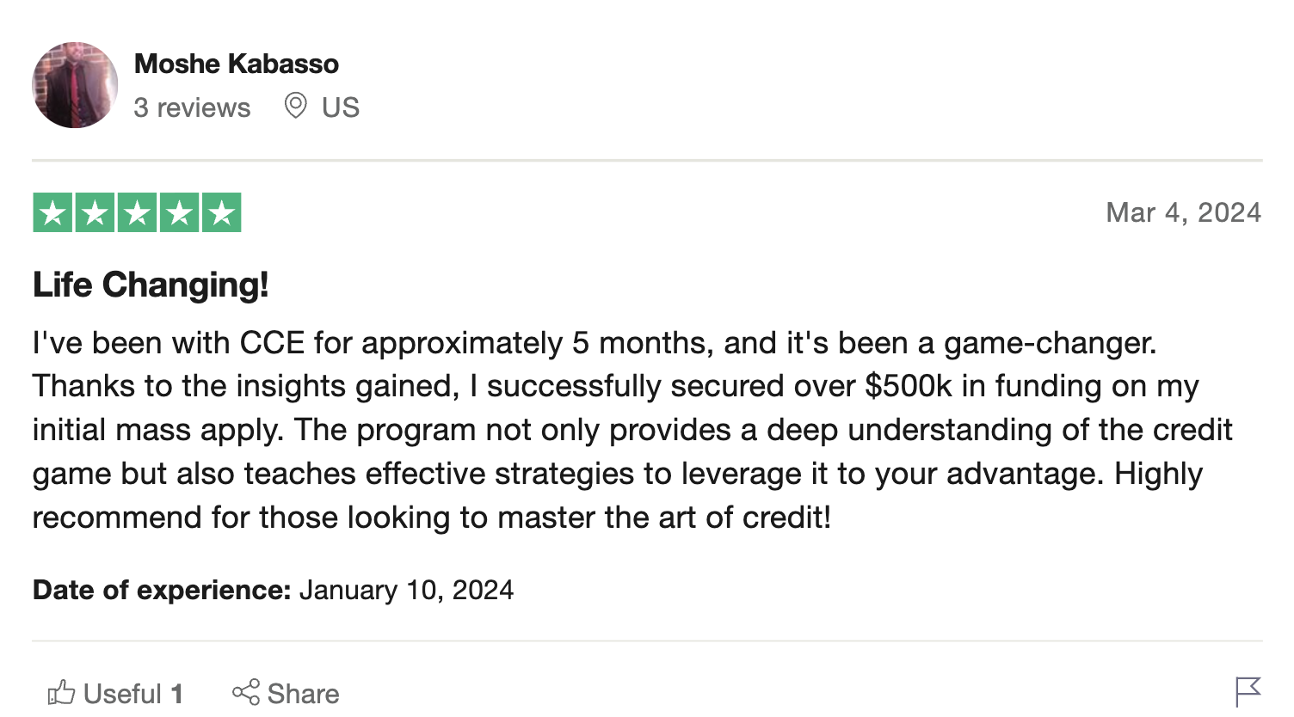The width and height of the screenshot is (1294, 717).
Task: Click Moshe Kabasso's profile avatar
Action: pos(75,85)
